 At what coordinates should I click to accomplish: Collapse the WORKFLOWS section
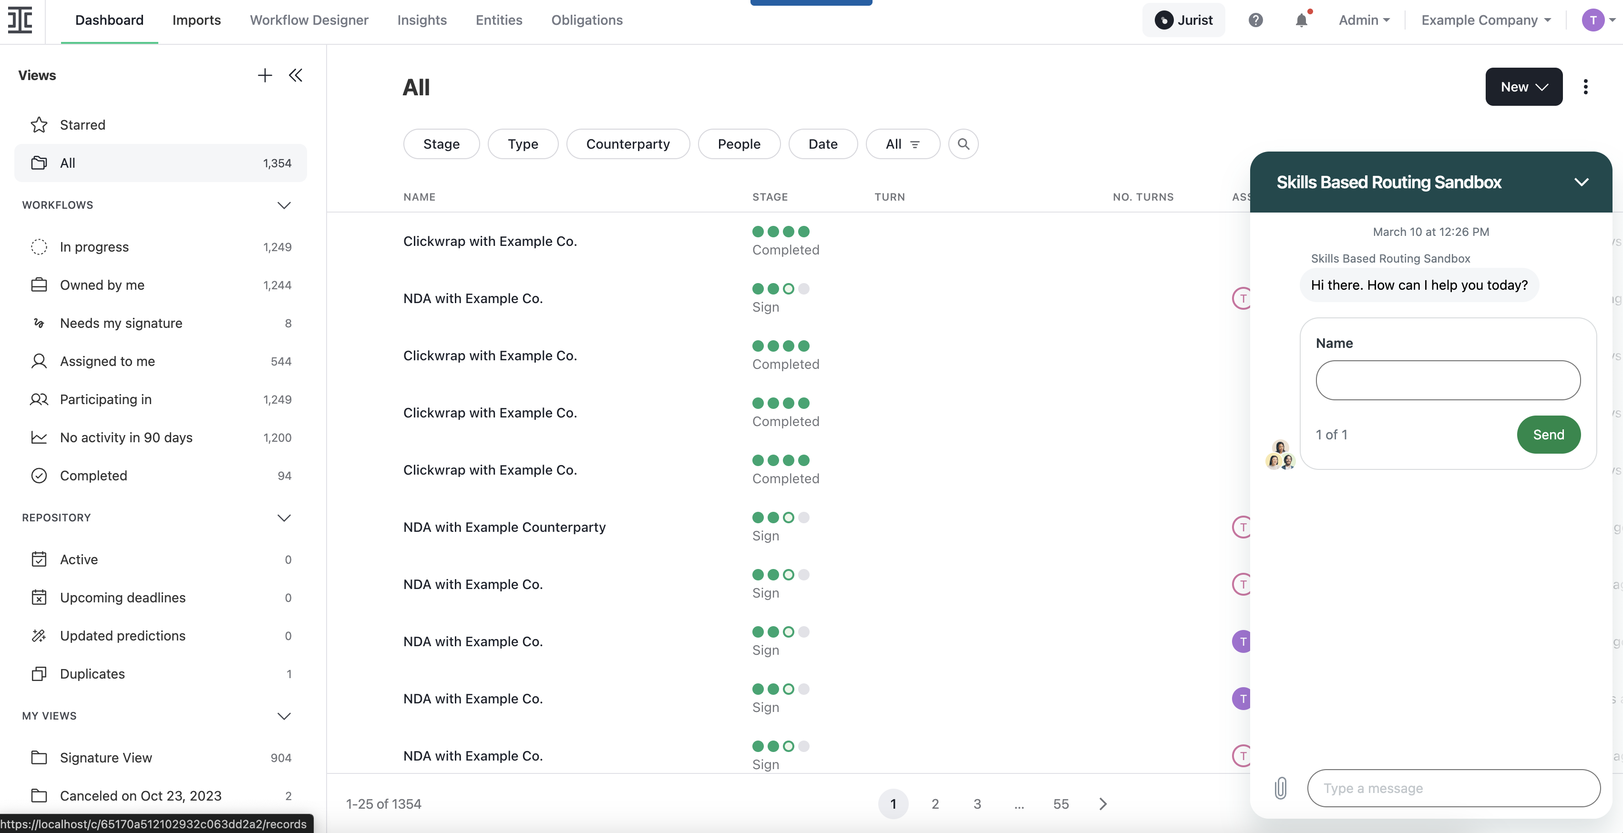tap(284, 205)
